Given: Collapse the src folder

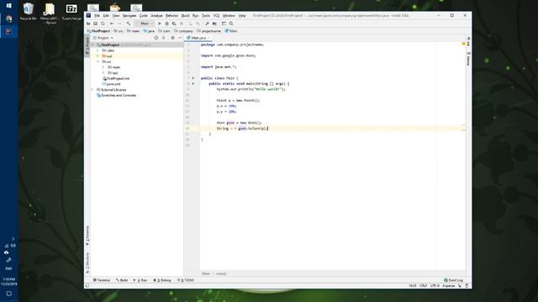Looking at the screenshot, I should click(98, 61).
